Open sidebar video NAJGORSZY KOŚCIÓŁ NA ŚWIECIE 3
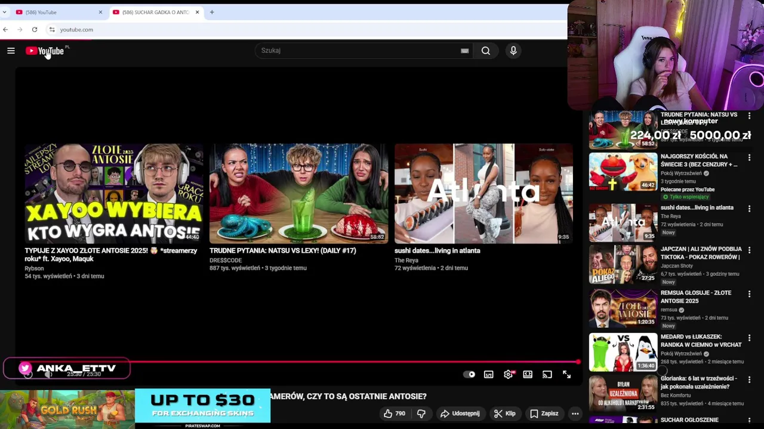Image resolution: width=764 pixels, height=429 pixels. click(x=699, y=160)
